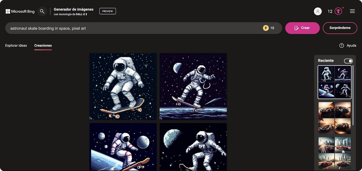Click the Microsoft Bing logo
Screen dimensions: 362x171
(20, 11)
